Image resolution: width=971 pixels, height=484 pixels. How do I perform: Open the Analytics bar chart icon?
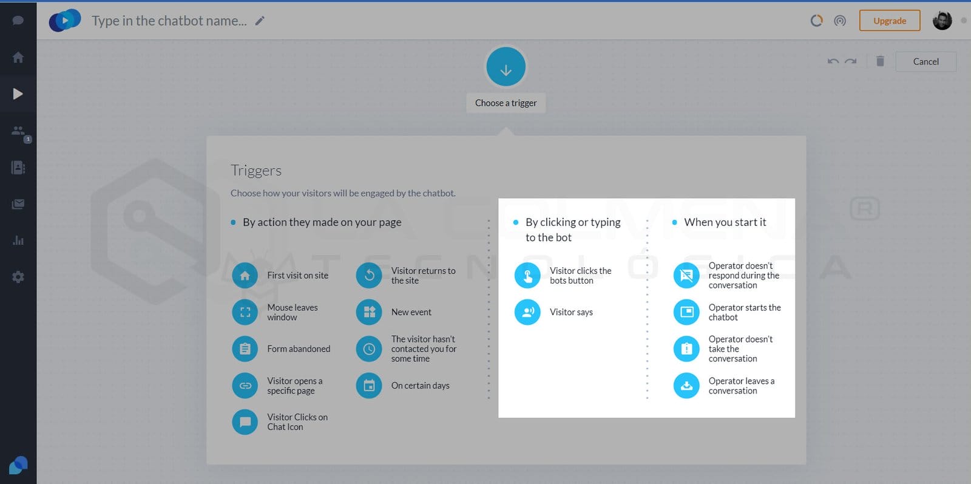pyautogui.click(x=18, y=240)
